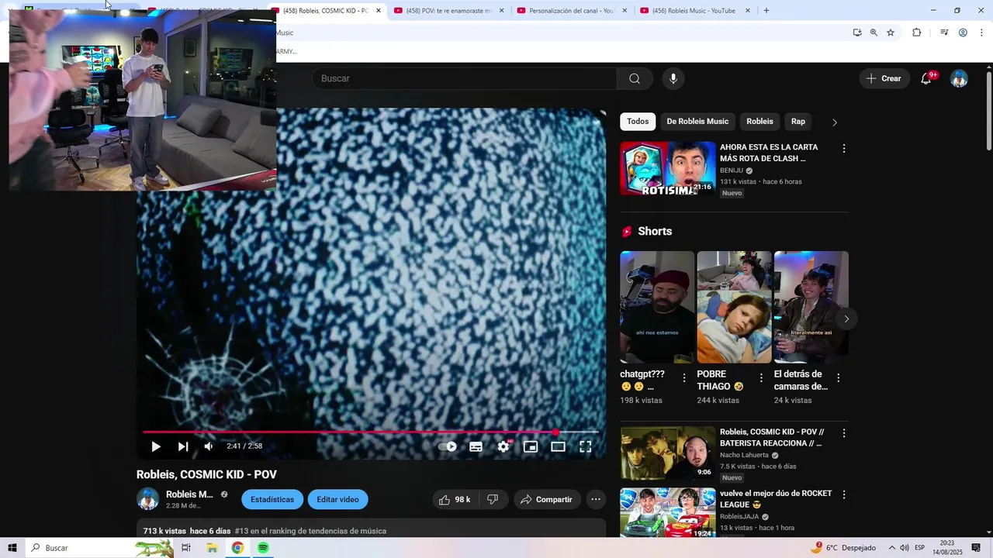This screenshot has width=993, height=558.
Task: Open the player settings gear
Action: 503,446
